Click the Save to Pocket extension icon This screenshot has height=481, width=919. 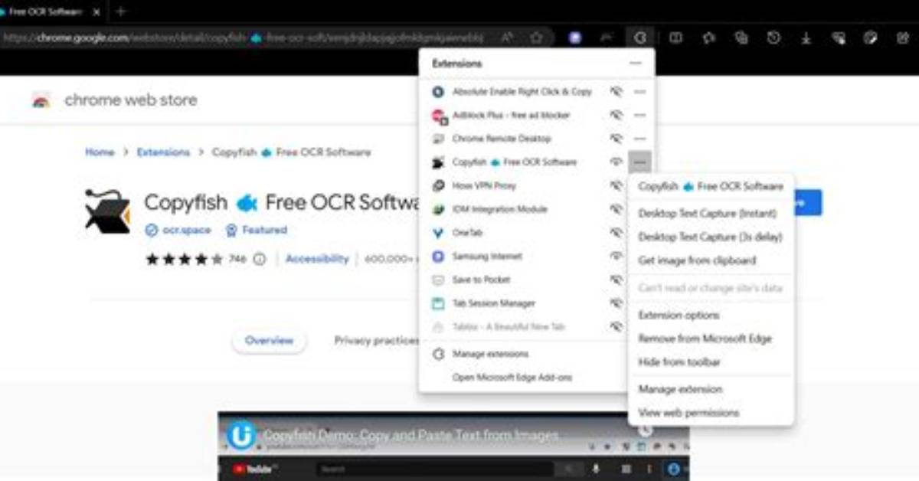tap(438, 280)
